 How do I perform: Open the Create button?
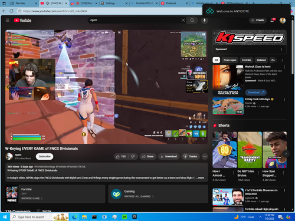point(258,20)
